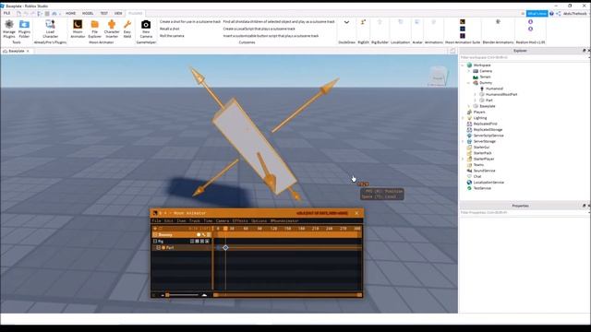Launch the Moon Animator plugin
Viewport: 591px width, 332px height.
78,29
